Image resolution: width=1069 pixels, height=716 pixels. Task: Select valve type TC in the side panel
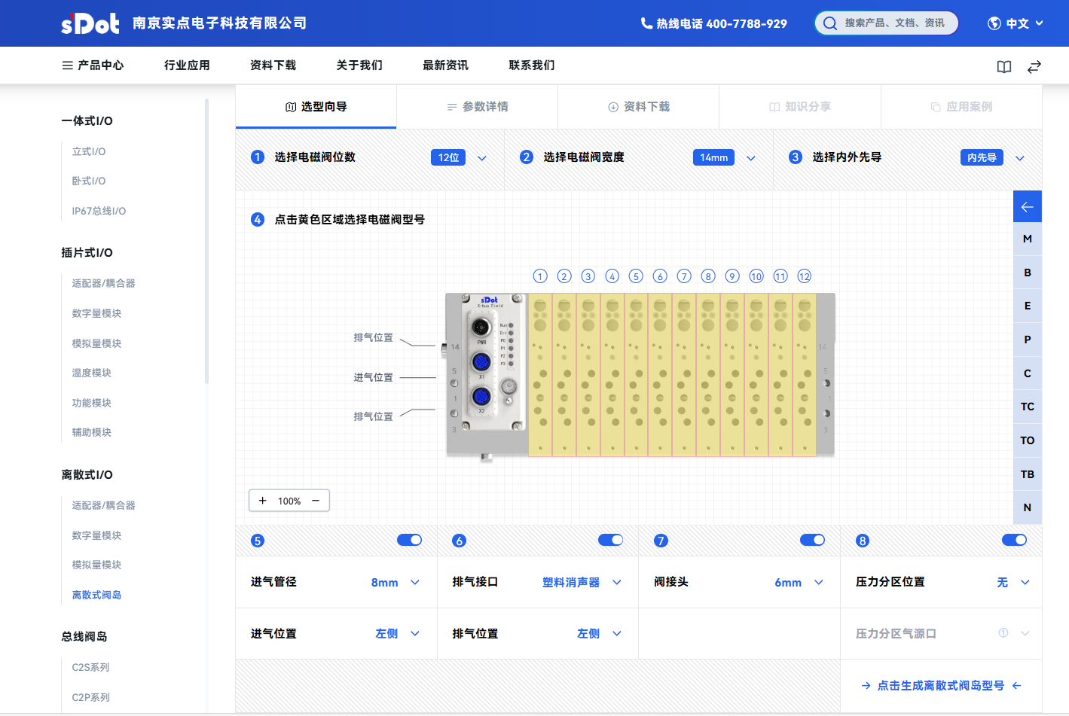(1027, 407)
